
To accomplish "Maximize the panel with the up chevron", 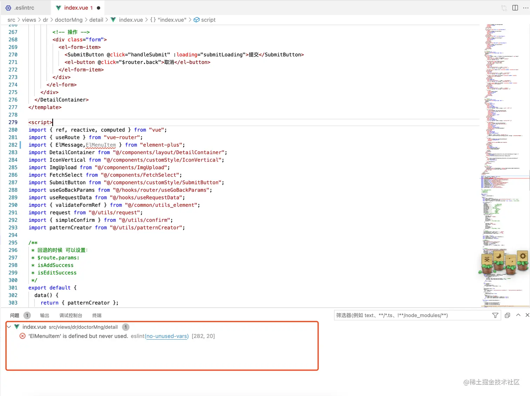I will (518, 315).
